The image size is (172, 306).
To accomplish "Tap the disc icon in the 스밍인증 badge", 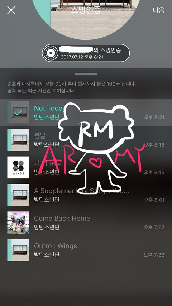I will click(51, 53).
